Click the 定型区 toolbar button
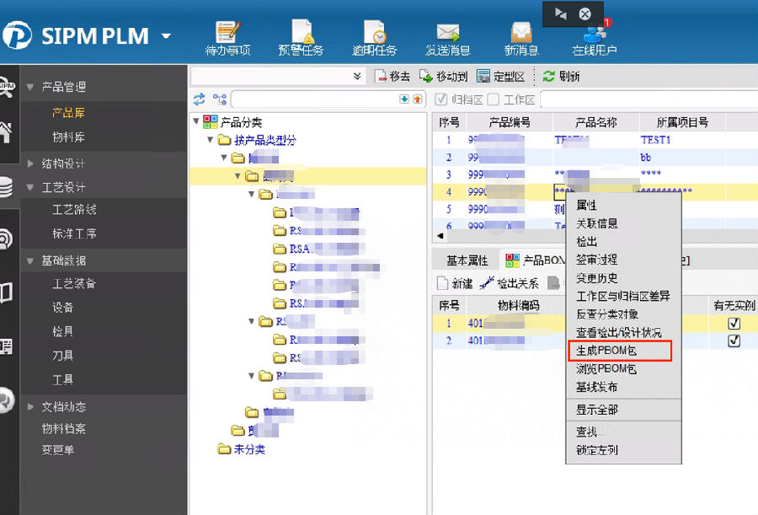Image resolution: width=758 pixels, height=515 pixels. tap(500, 77)
